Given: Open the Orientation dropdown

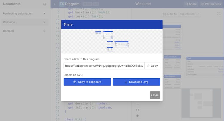Looking at the screenshot, I should (x=189, y=14).
